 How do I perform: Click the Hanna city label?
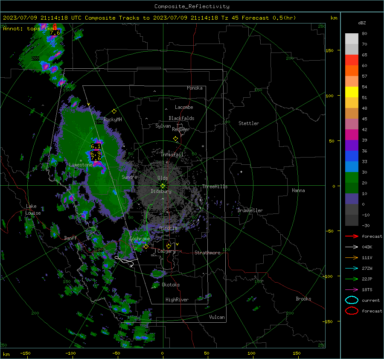click(x=298, y=190)
